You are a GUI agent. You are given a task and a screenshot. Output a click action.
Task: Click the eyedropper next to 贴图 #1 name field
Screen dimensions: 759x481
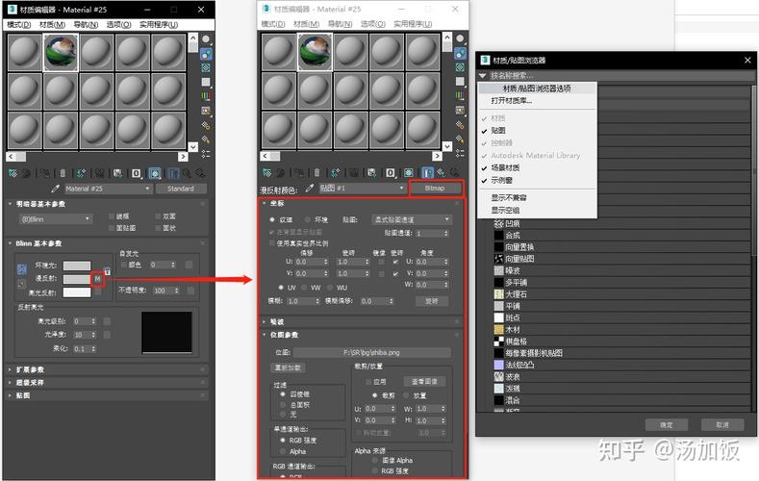tap(310, 189)
